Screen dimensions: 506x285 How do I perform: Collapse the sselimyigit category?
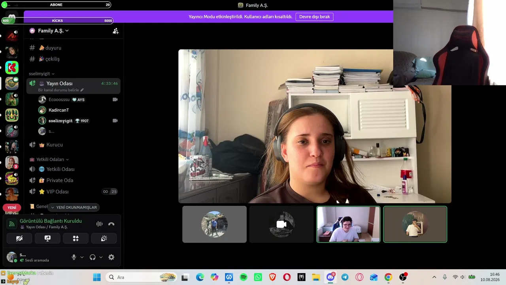[x=42, y=74]
